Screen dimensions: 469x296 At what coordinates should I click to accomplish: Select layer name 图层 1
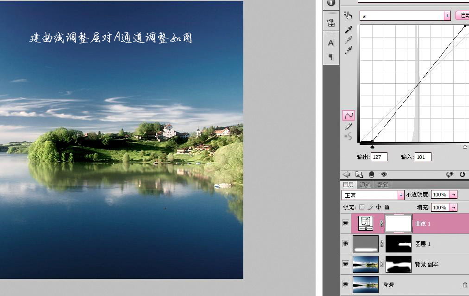pyautogui.click(x=423, y=244)
